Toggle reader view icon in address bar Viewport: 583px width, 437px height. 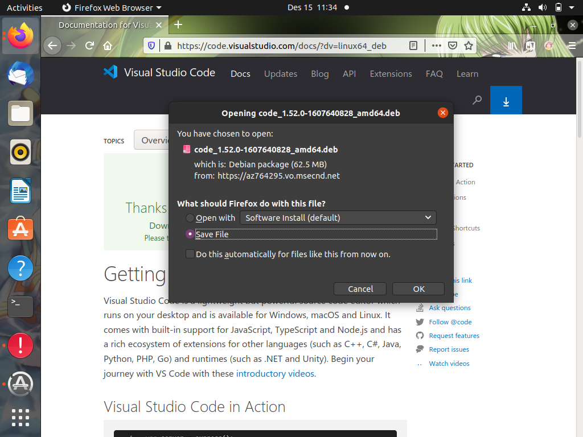(x=413, y=46)
